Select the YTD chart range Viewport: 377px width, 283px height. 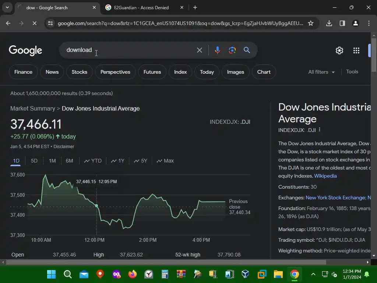tap(93, 161)
